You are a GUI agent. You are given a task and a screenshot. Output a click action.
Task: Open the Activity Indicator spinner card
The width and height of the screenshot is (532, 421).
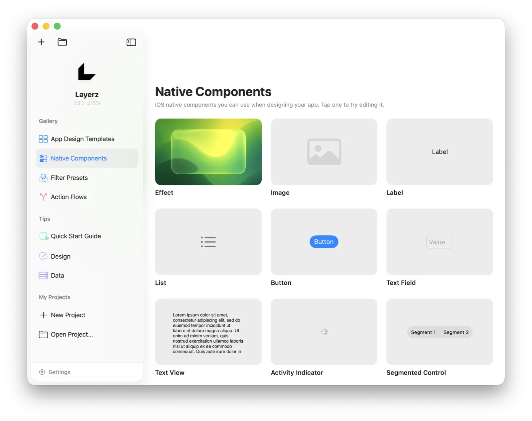(324, 332)
